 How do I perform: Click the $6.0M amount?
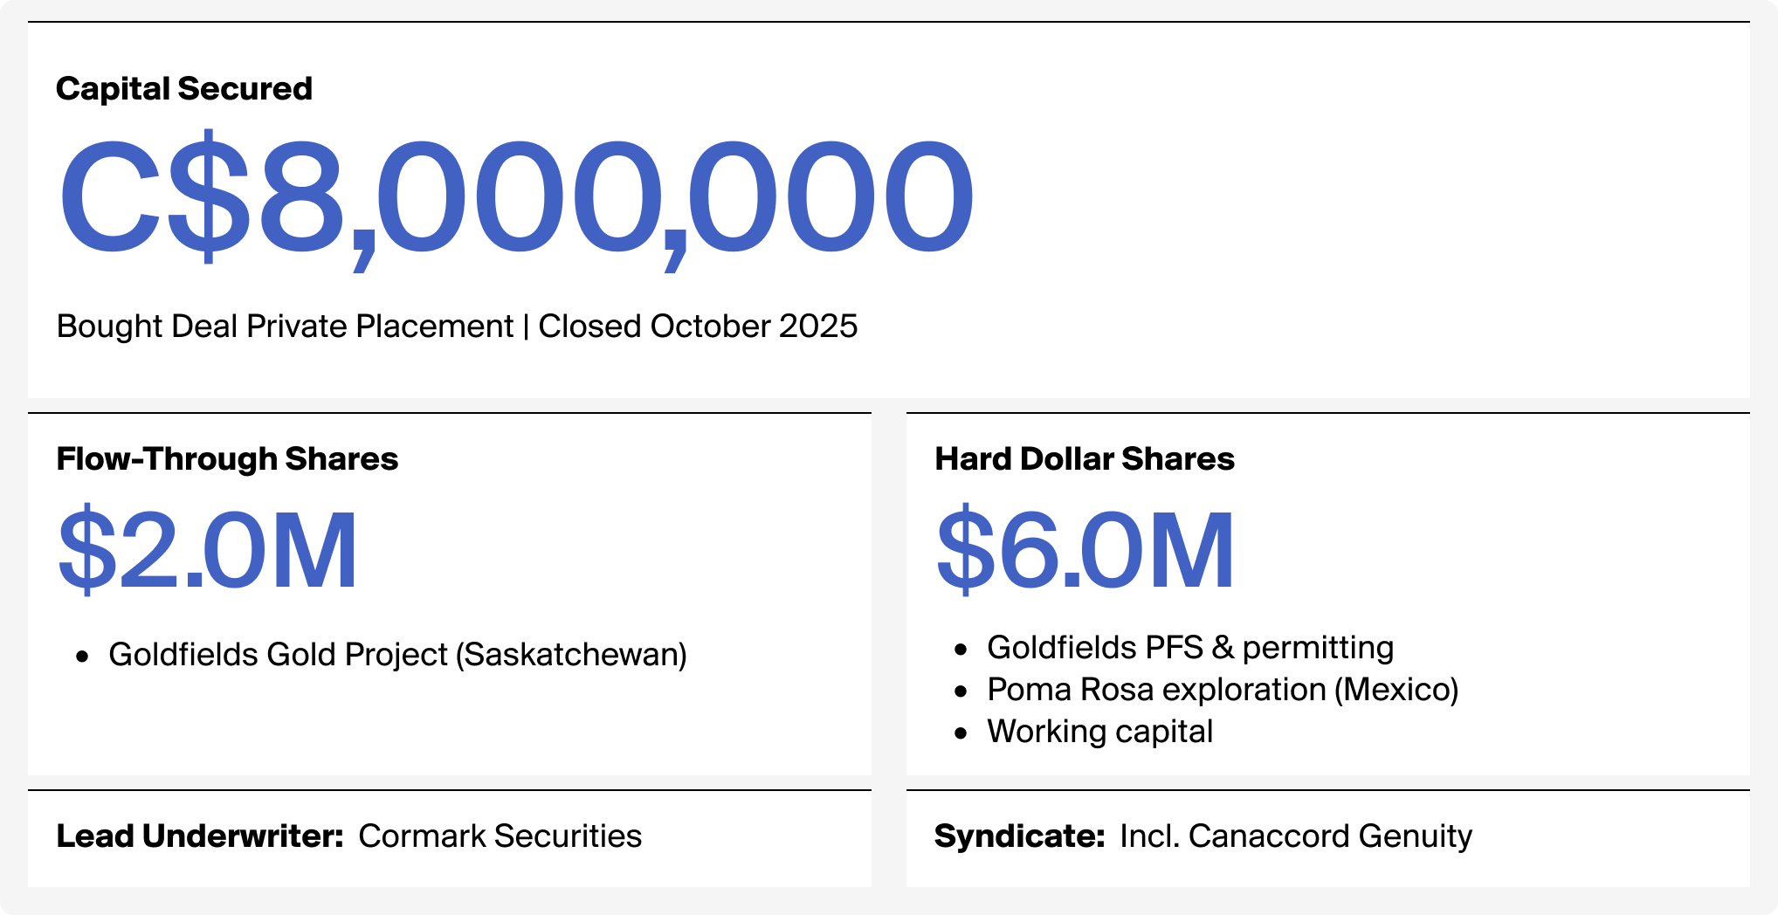[x=1085, y=550]
